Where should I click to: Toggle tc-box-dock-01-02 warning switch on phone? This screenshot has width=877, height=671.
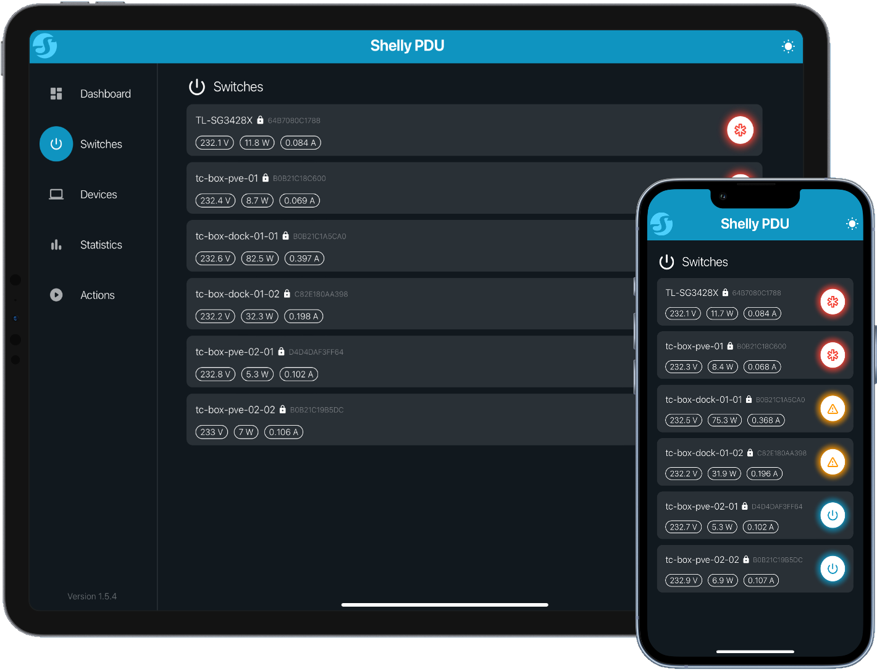[x=833, y=462]
